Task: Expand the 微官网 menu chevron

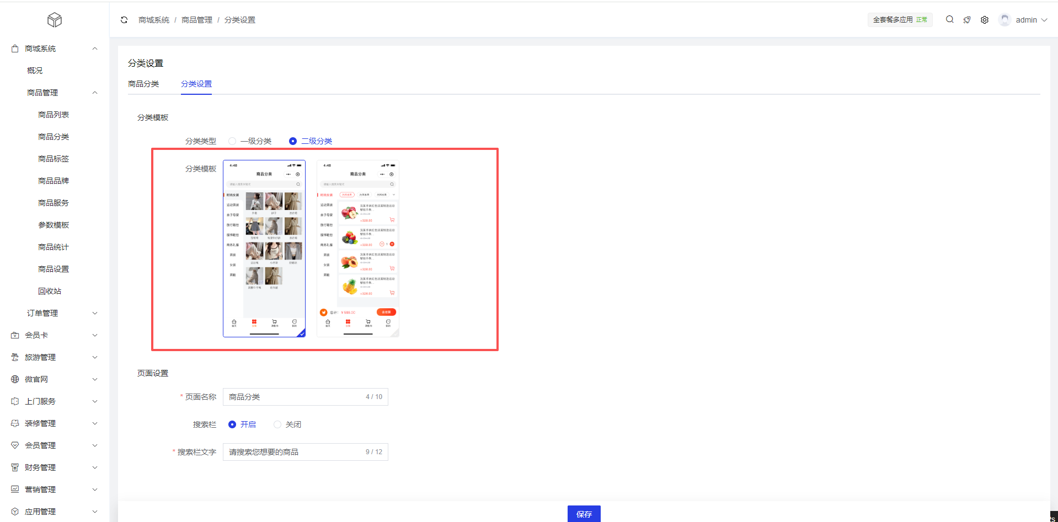Action: pyautogui.click(x=95, y=379)
